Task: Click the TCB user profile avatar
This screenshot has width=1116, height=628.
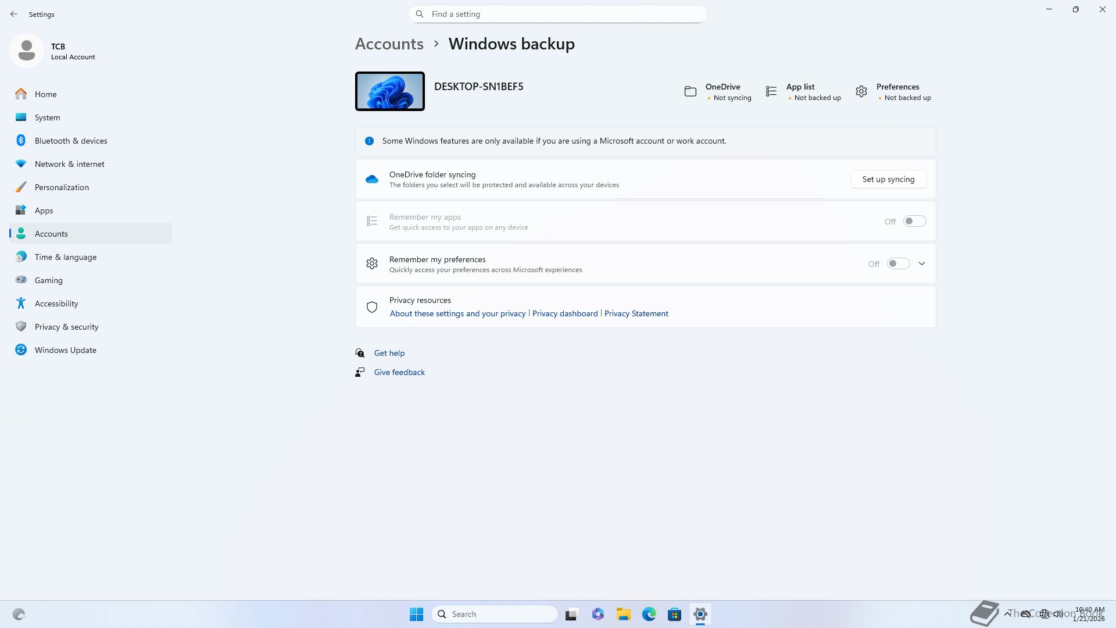Action: (x=27, y=51)
